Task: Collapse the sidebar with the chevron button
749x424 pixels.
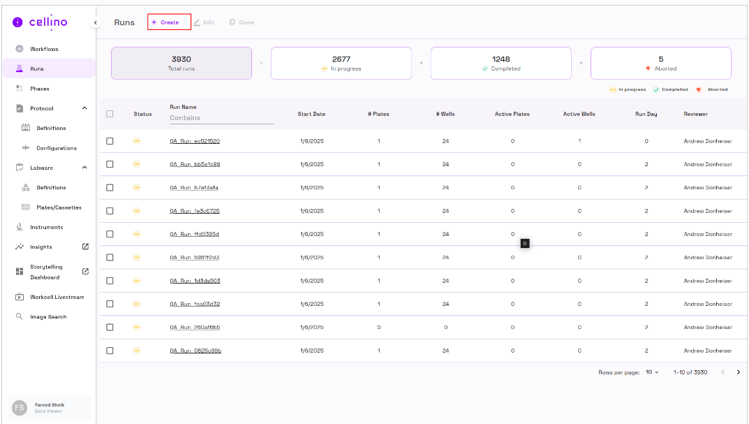Action: pyautogui.click(x=96, y=23)
